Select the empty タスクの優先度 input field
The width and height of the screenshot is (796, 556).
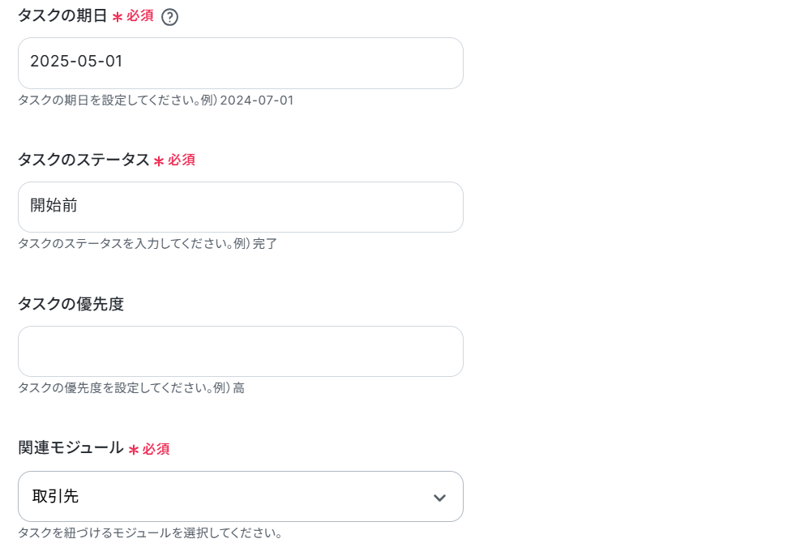pos(241,352)
